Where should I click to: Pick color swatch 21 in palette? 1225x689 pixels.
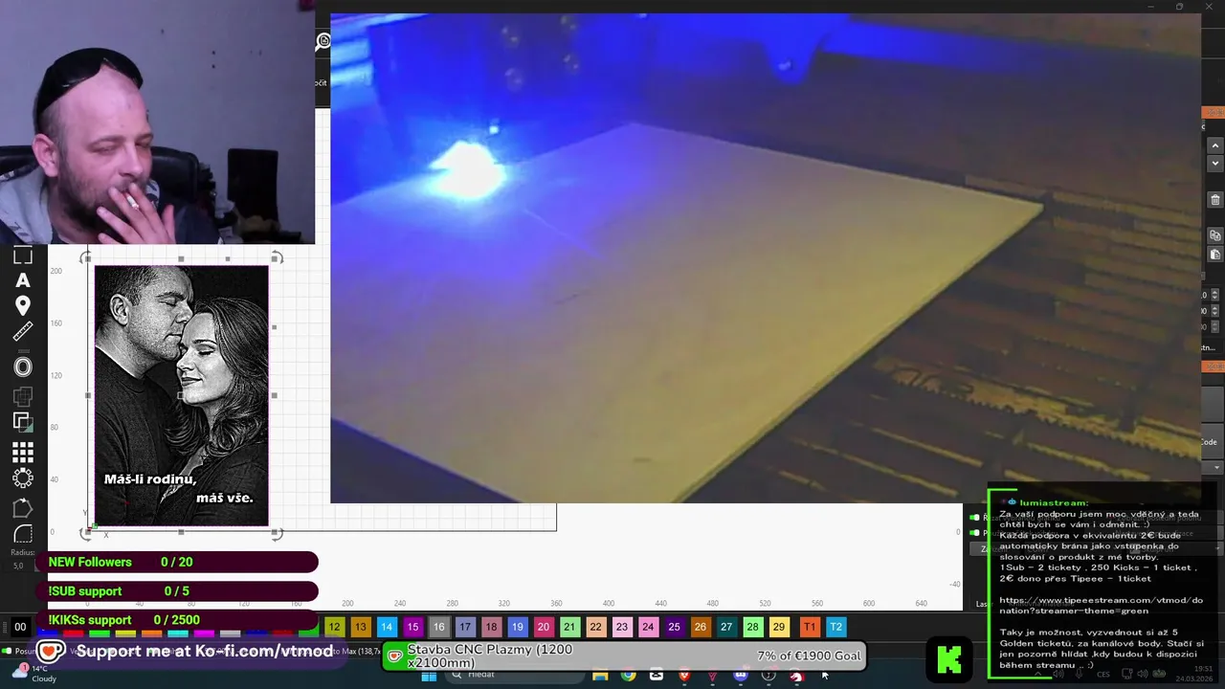[x=569, y=627]
